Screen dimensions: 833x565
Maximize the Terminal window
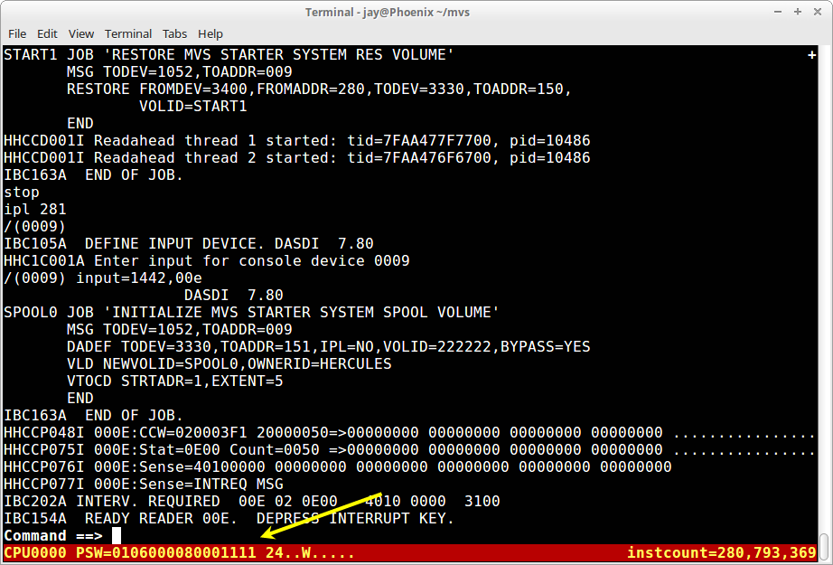(798, 12)
